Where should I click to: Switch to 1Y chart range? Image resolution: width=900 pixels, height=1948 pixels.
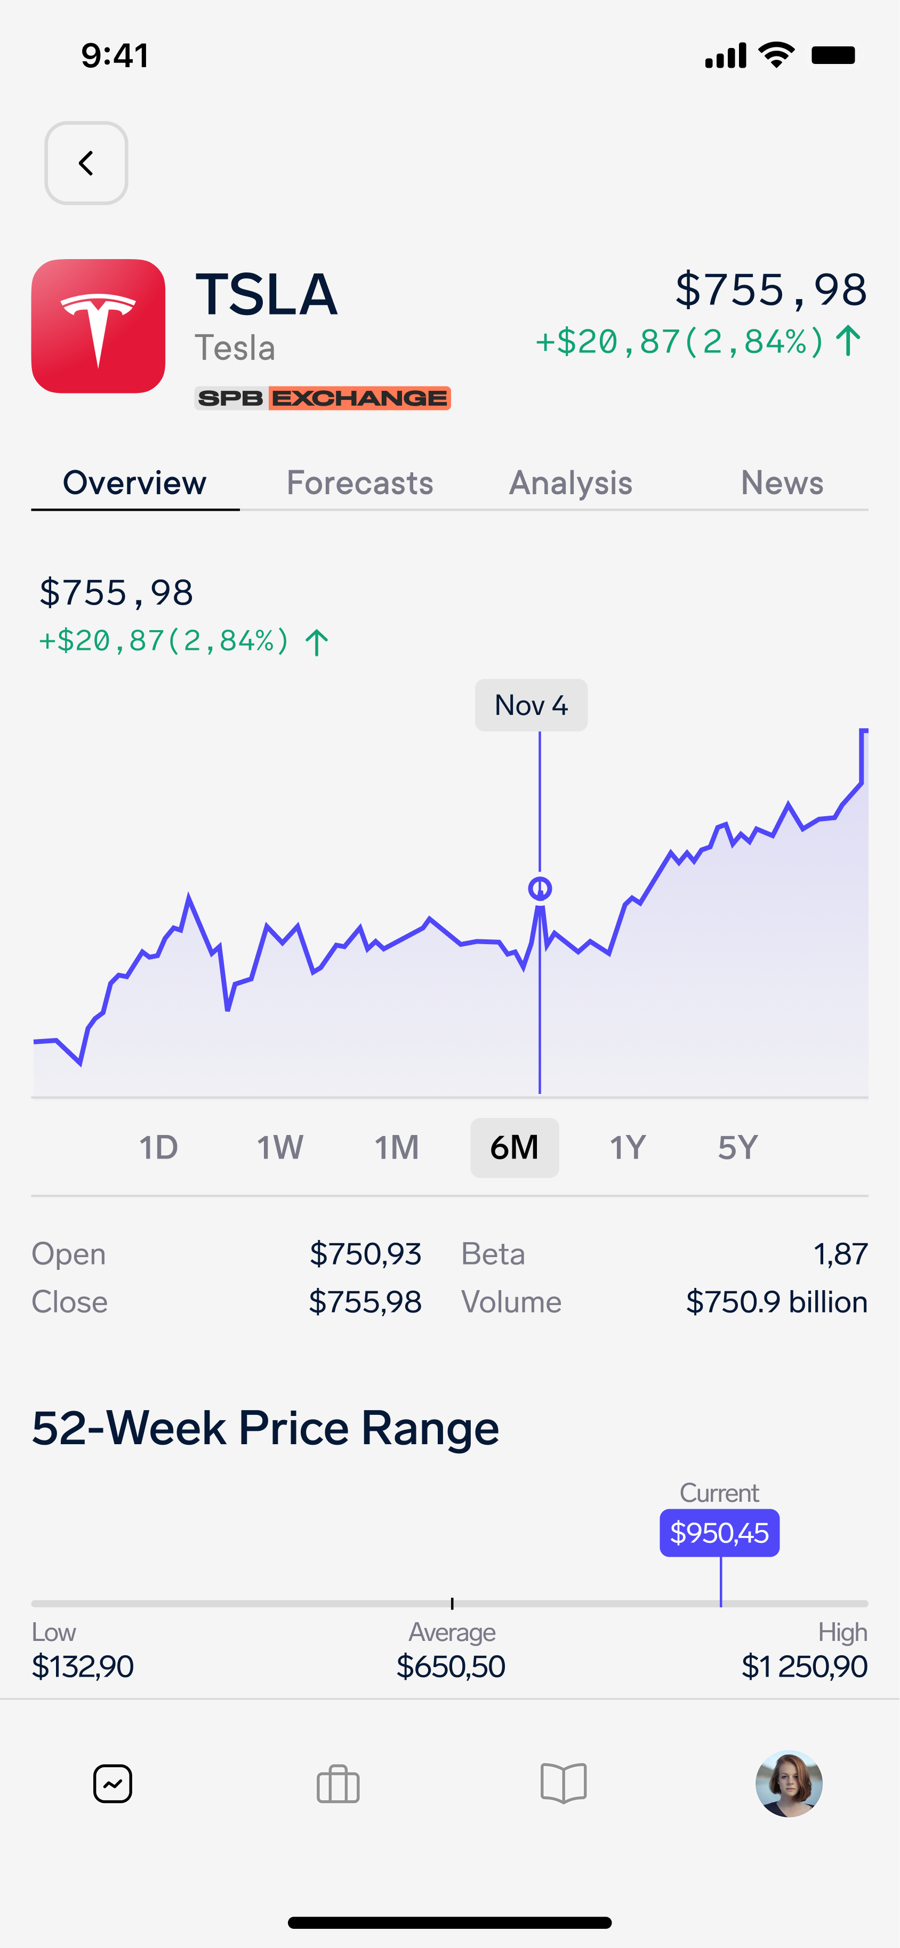(628, 1148)
